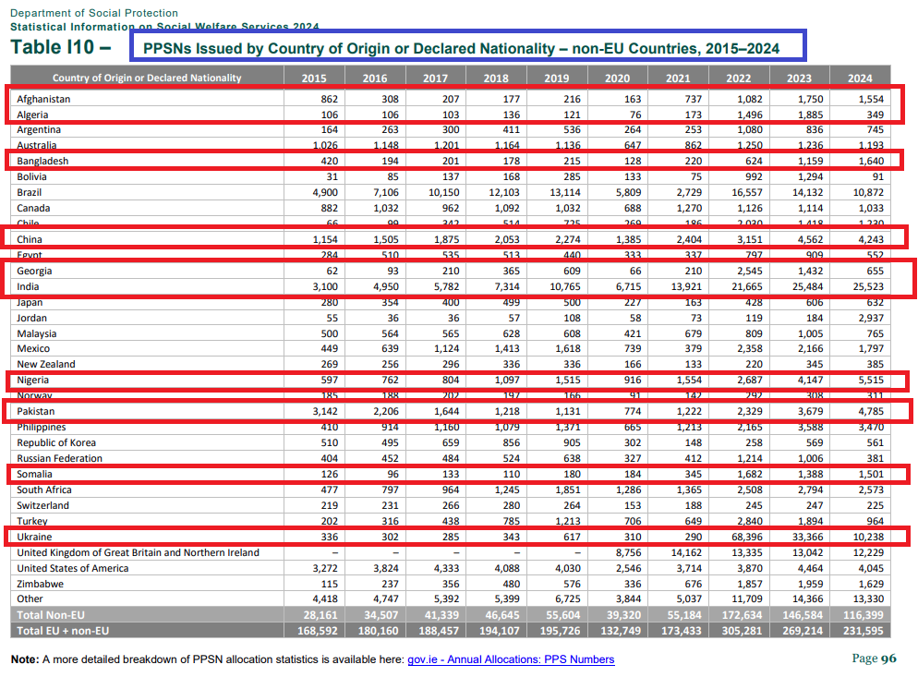
Task: Click the Total EU + non-EU row label
Action: pyautogui.click(x=63, y=631)
